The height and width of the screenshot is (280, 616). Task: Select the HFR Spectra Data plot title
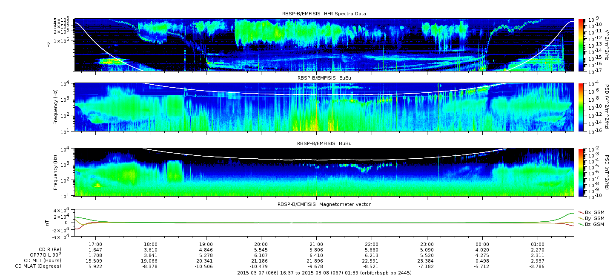pyautogui.click(x=324, y=14)
